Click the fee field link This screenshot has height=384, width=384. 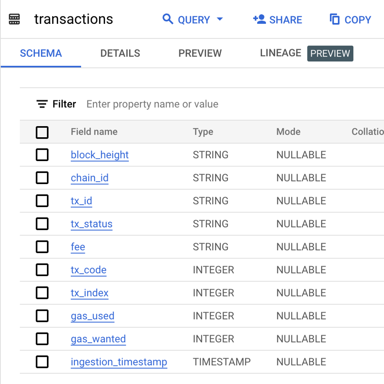pos(78,247)
